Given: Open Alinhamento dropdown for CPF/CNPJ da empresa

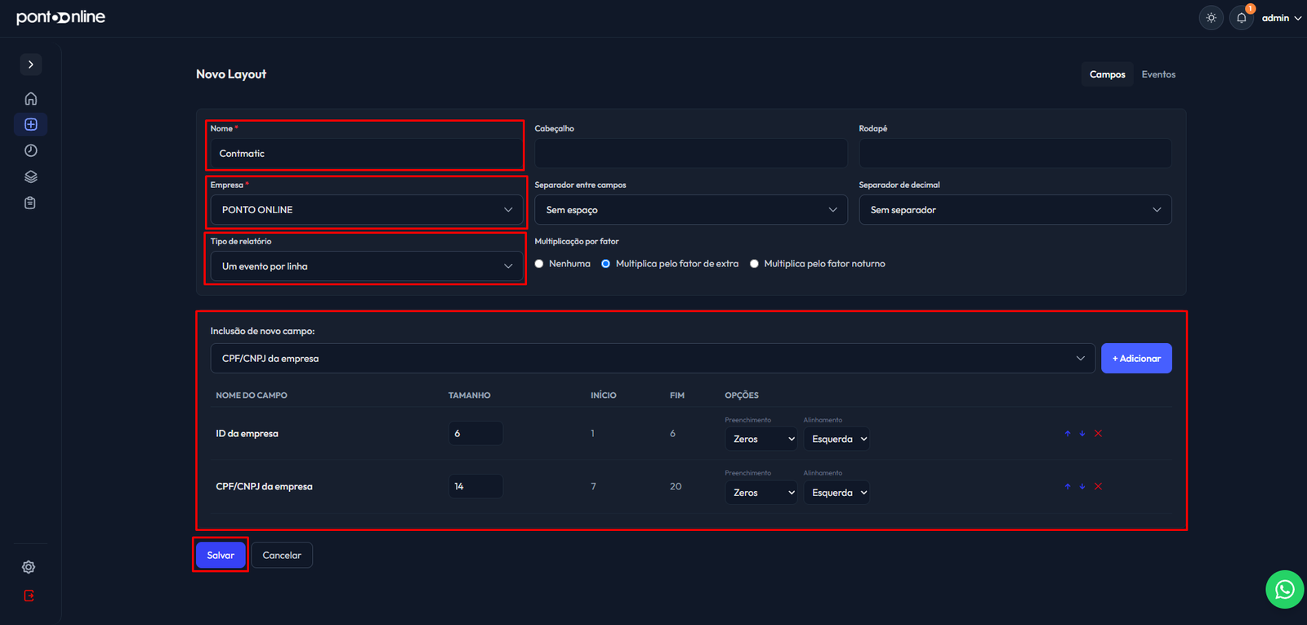Looking at the screenshot, I should click(x=836, y=493).
